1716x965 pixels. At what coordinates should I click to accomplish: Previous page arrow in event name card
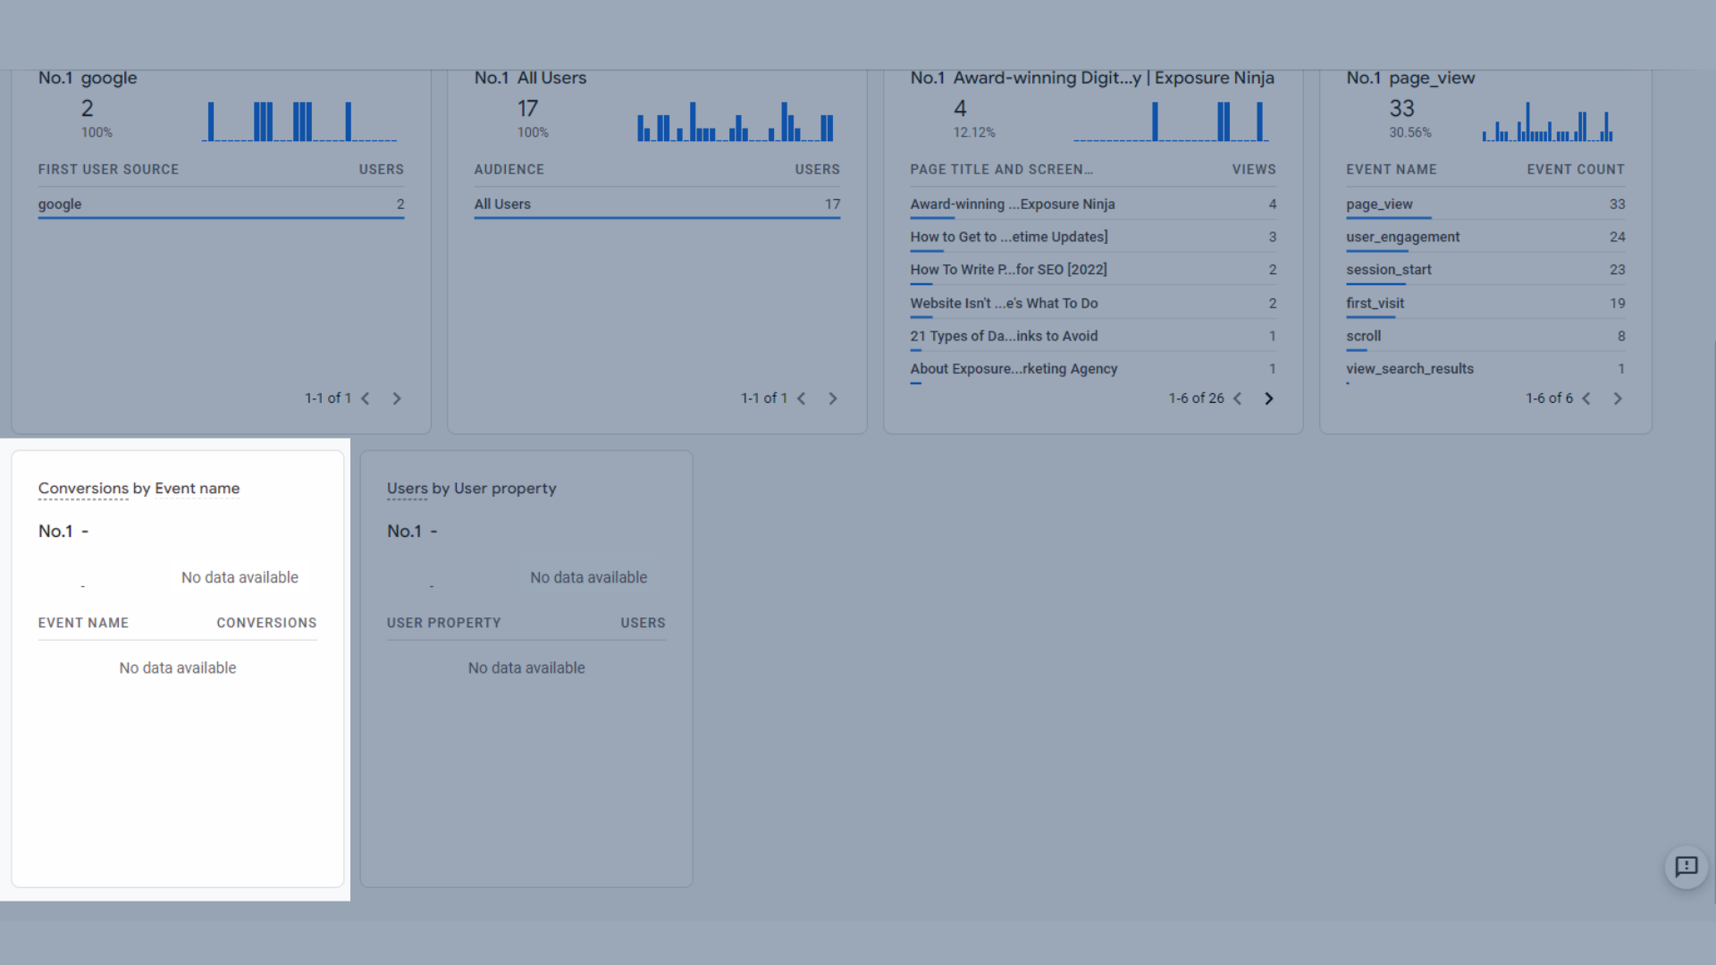pos(1586,399)
